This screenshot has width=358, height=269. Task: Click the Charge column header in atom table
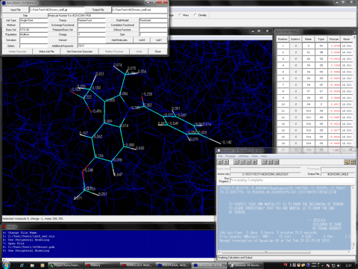click(334, 39)
